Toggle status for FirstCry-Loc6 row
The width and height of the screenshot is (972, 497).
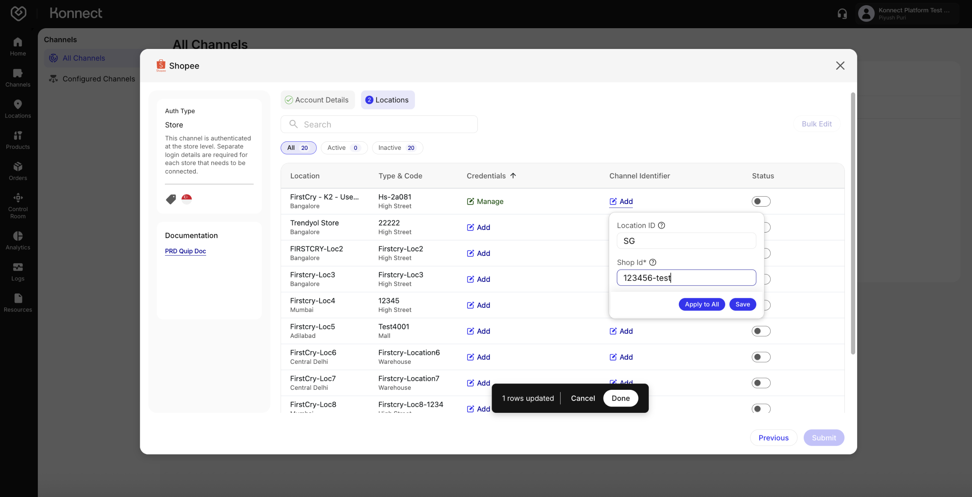click(x=760, y=357)
